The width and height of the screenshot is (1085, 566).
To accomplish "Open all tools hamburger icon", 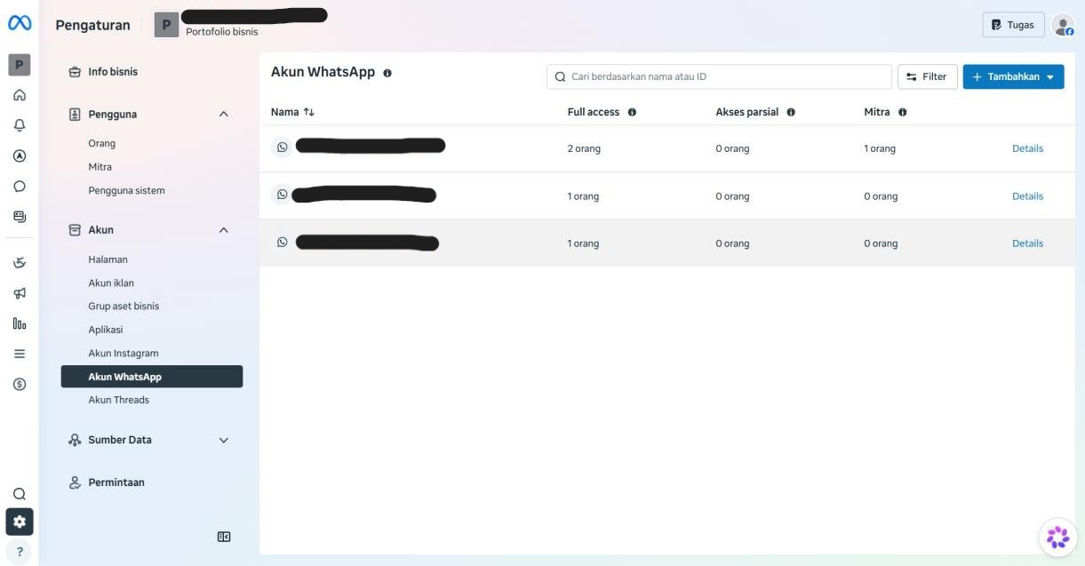I will [20, 354].
